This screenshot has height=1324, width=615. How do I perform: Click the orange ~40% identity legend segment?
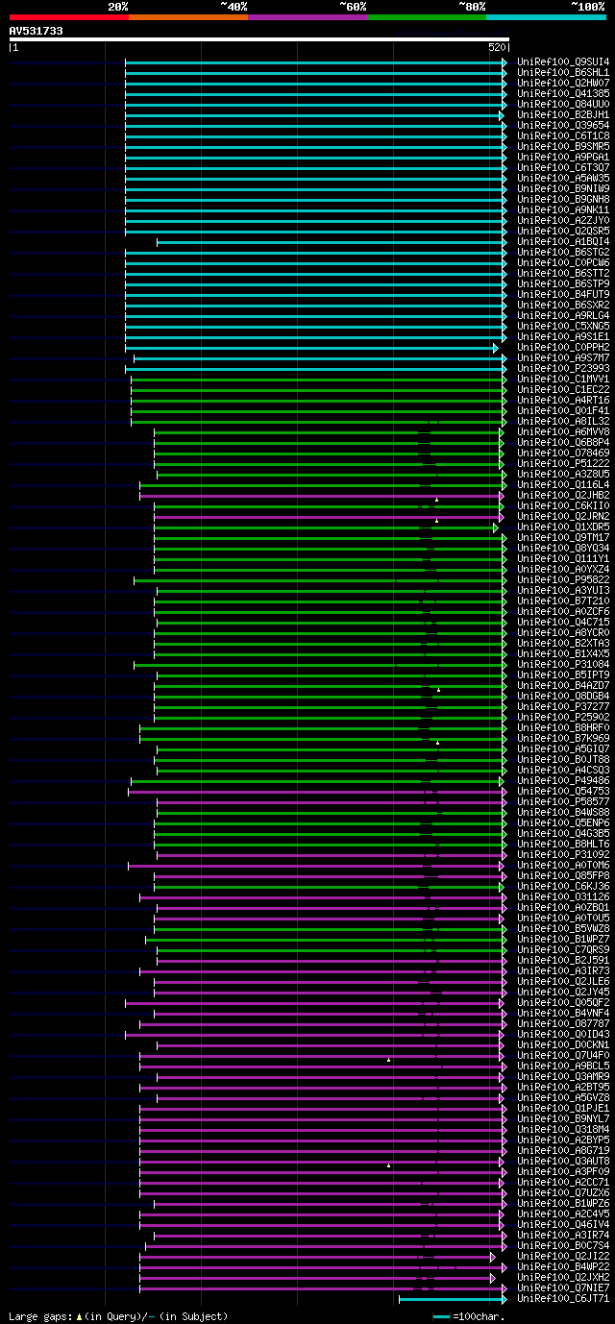[x=187, y=17]
